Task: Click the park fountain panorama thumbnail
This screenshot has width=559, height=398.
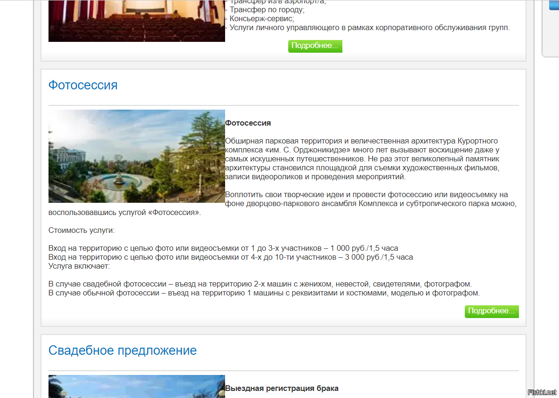Action: [x=137, y=156]
